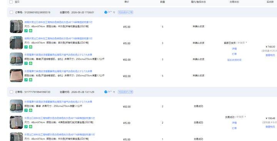Viewport: 277px width, 141px height.
Task: Click 打单 link for the ¥198.48 order
Action: point(234,128)
